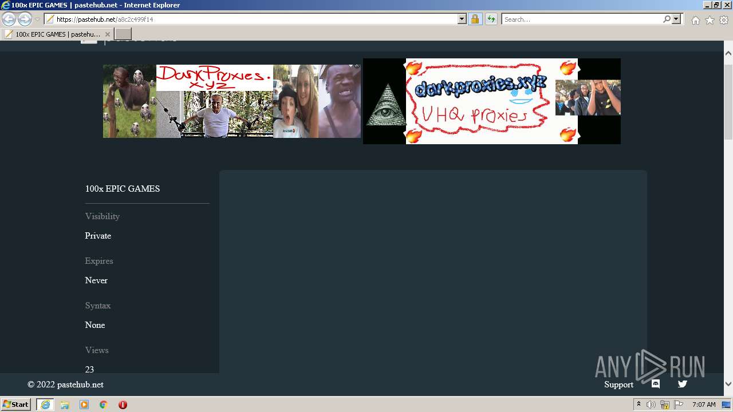This screenshot has width=733, height=412.
Task: Select the Views label
Action: click(97, 350)
